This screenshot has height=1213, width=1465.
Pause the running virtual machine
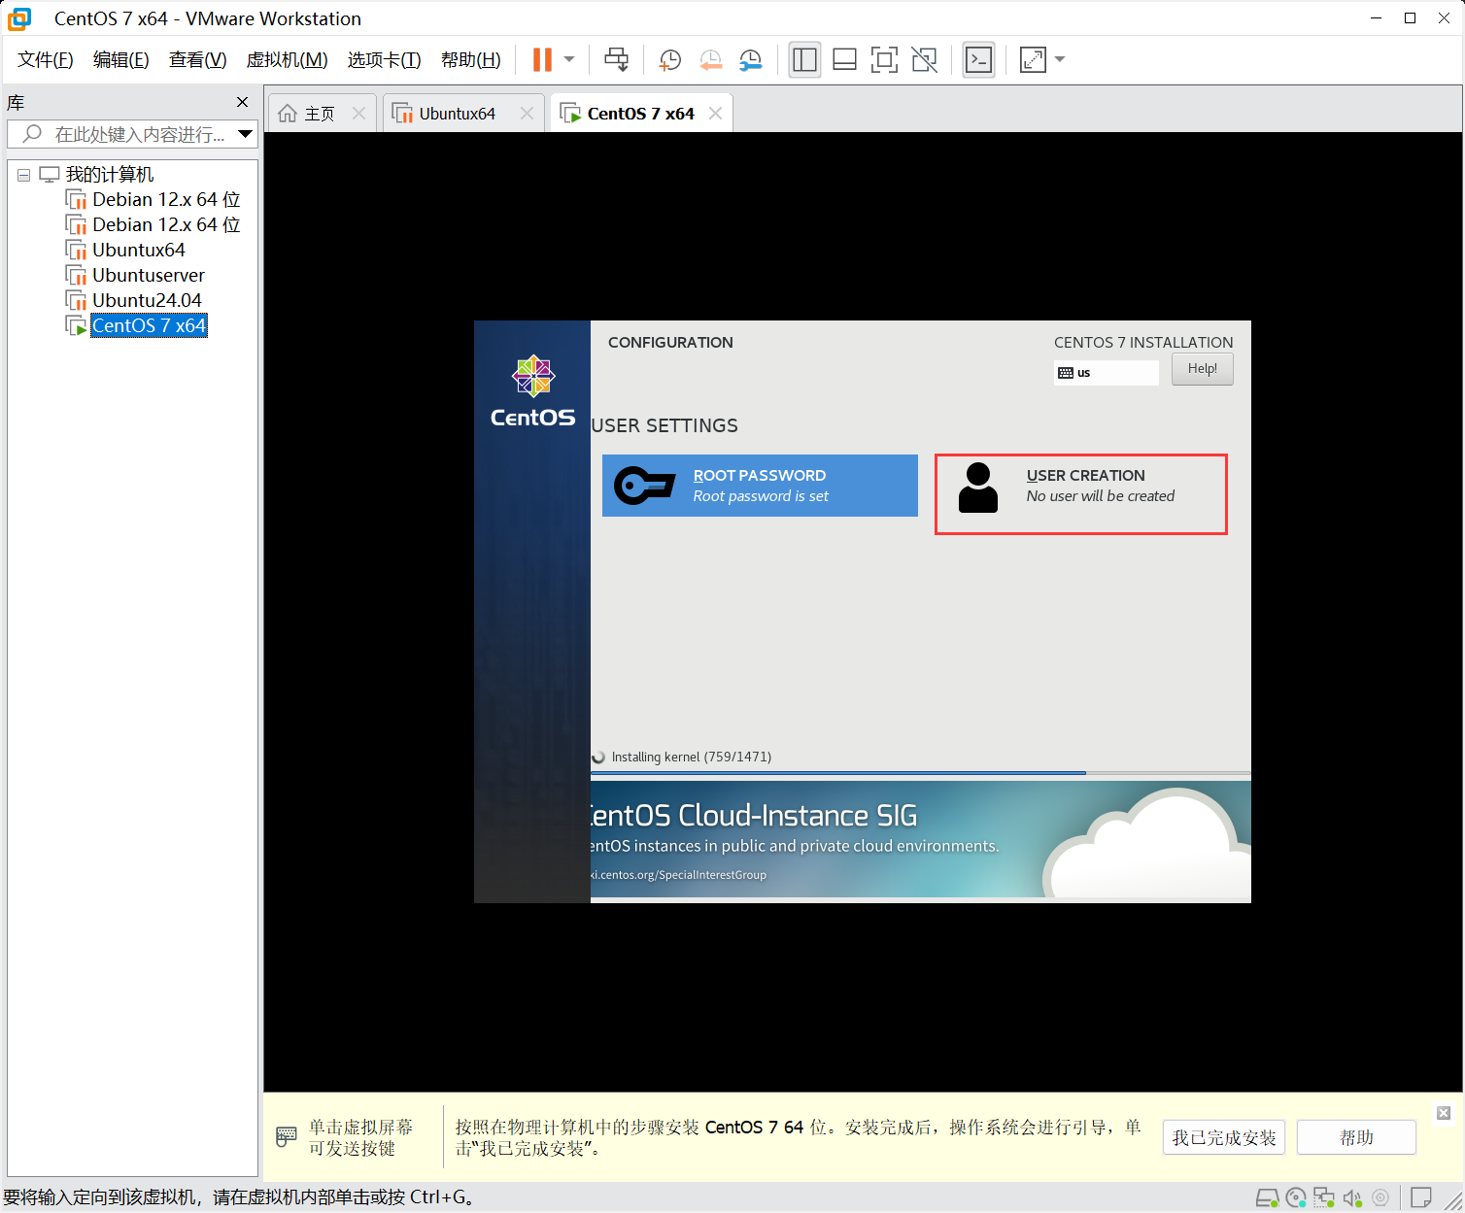[x=542, y=59]
